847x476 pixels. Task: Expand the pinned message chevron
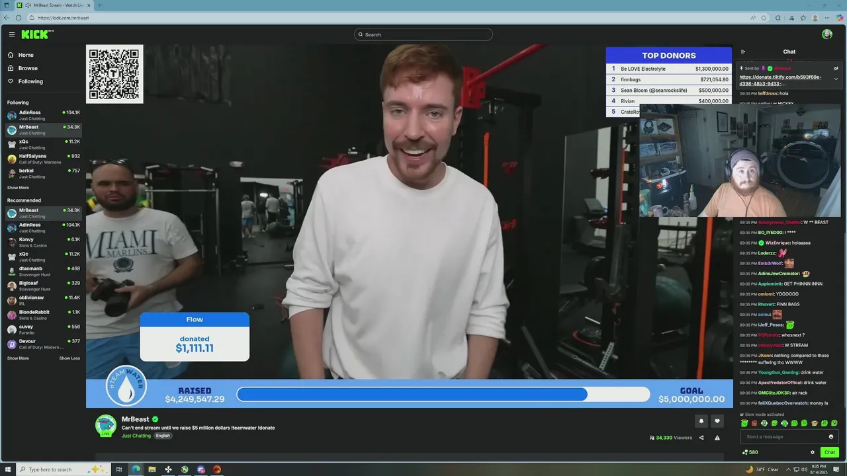836,79
